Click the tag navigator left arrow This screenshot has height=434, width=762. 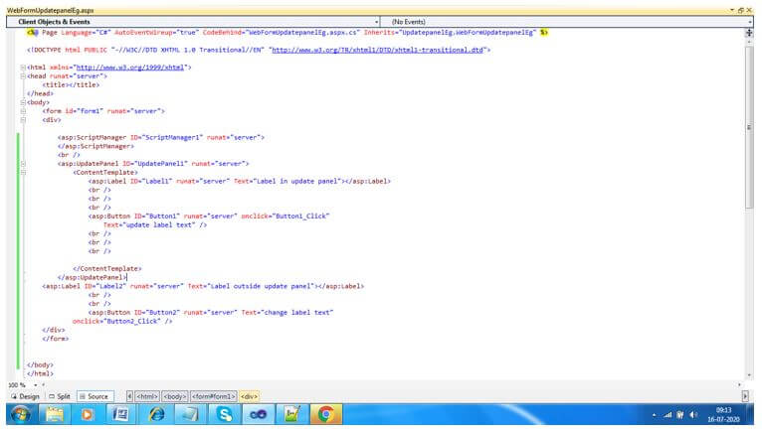[129, 396]
